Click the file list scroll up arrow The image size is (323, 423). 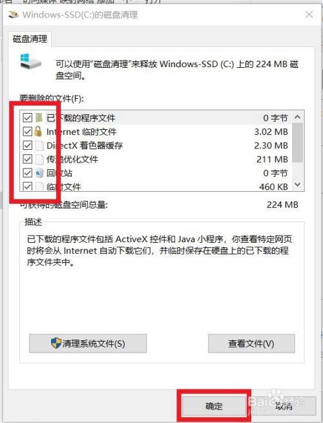coord(298,117)
